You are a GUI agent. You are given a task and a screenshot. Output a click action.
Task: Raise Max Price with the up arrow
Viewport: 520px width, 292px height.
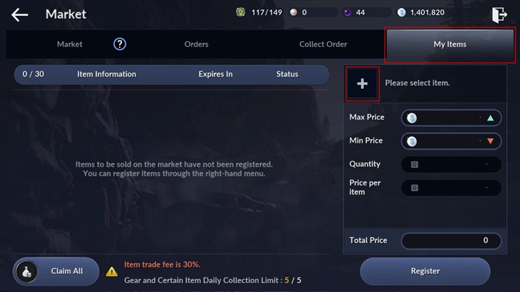point(490,118)
